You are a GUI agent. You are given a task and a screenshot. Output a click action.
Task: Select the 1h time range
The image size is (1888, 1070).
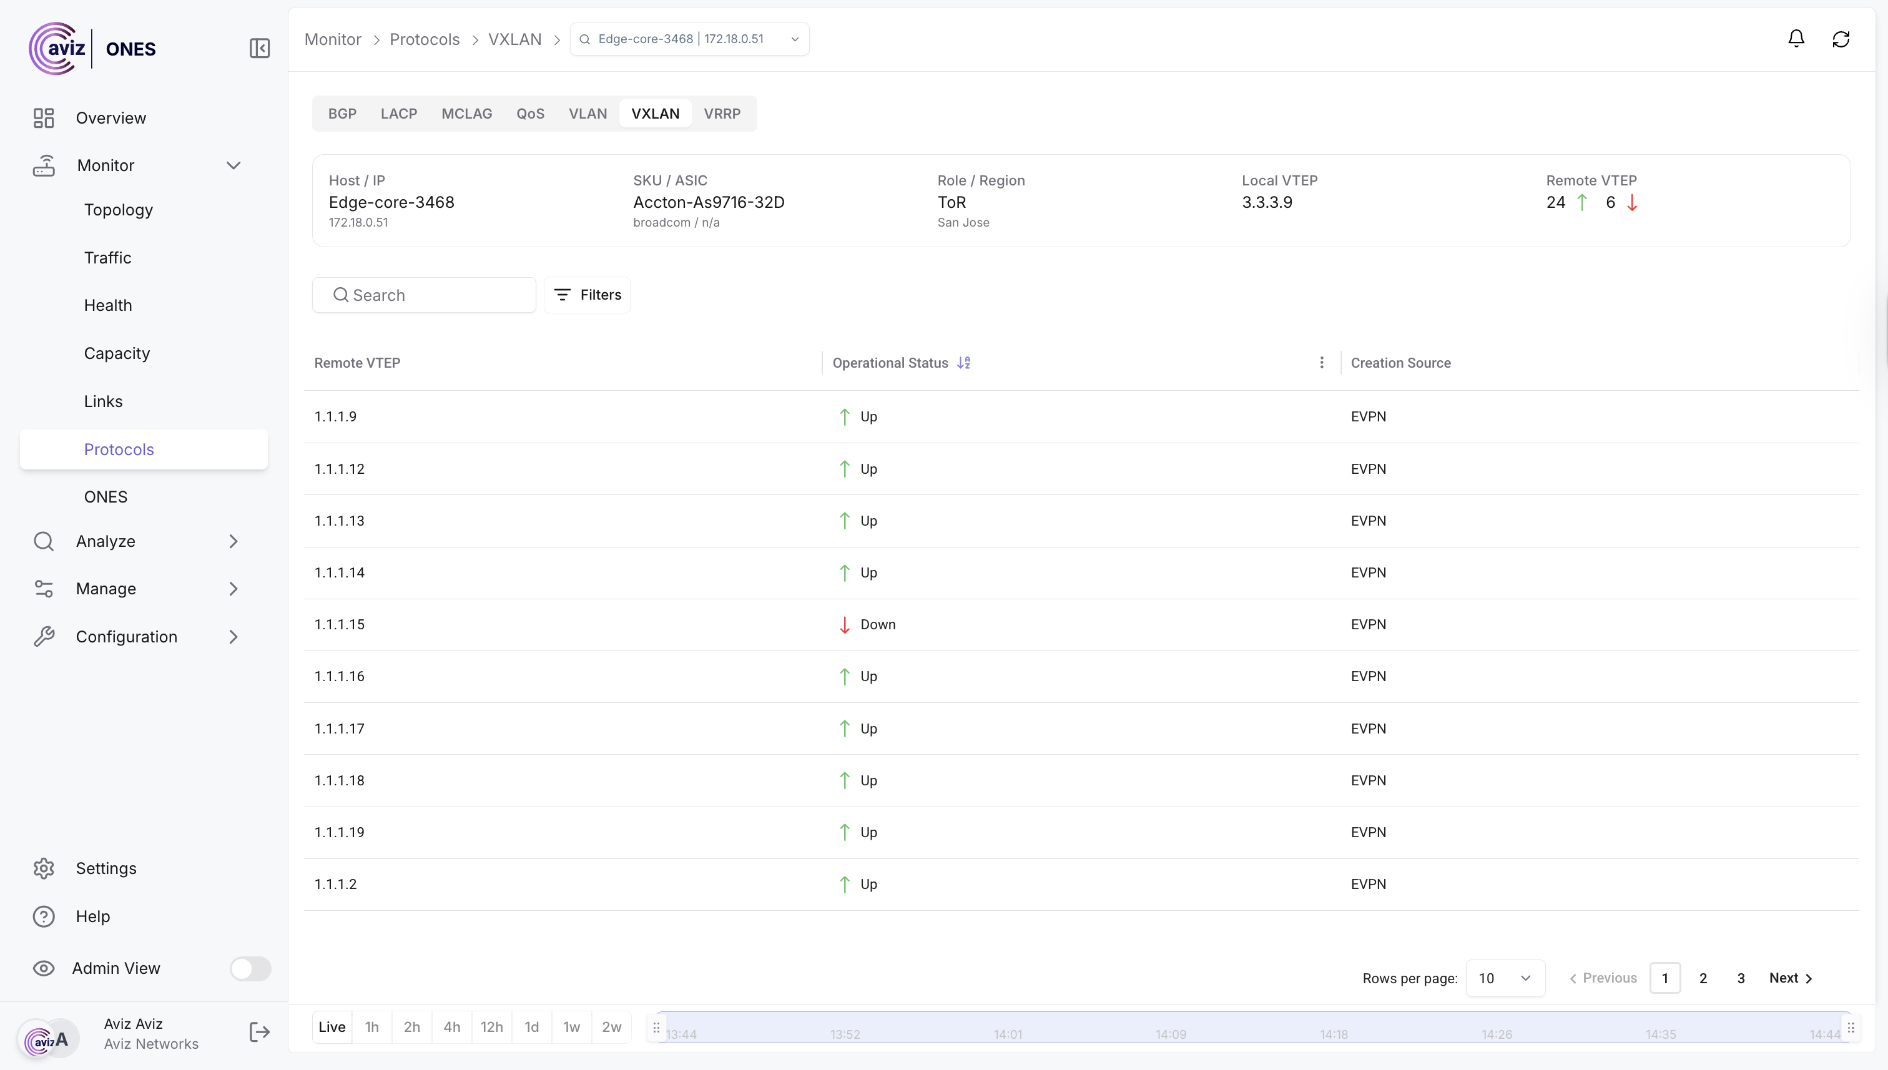[x=372, y=1028]
